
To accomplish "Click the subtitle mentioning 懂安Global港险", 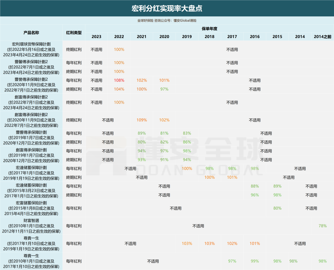I will point(167,20).
